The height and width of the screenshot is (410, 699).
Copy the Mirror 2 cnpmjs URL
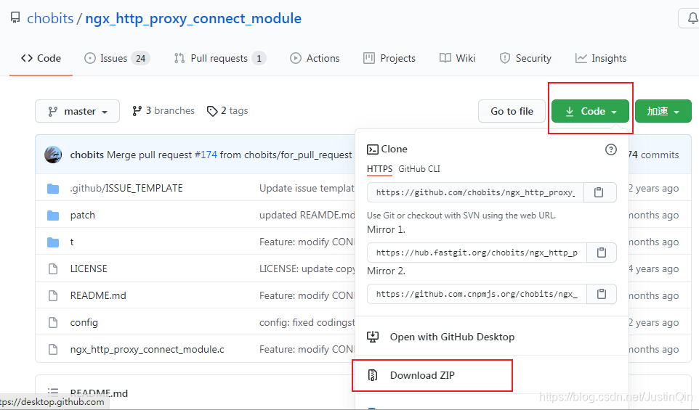(x=602, y=294)
